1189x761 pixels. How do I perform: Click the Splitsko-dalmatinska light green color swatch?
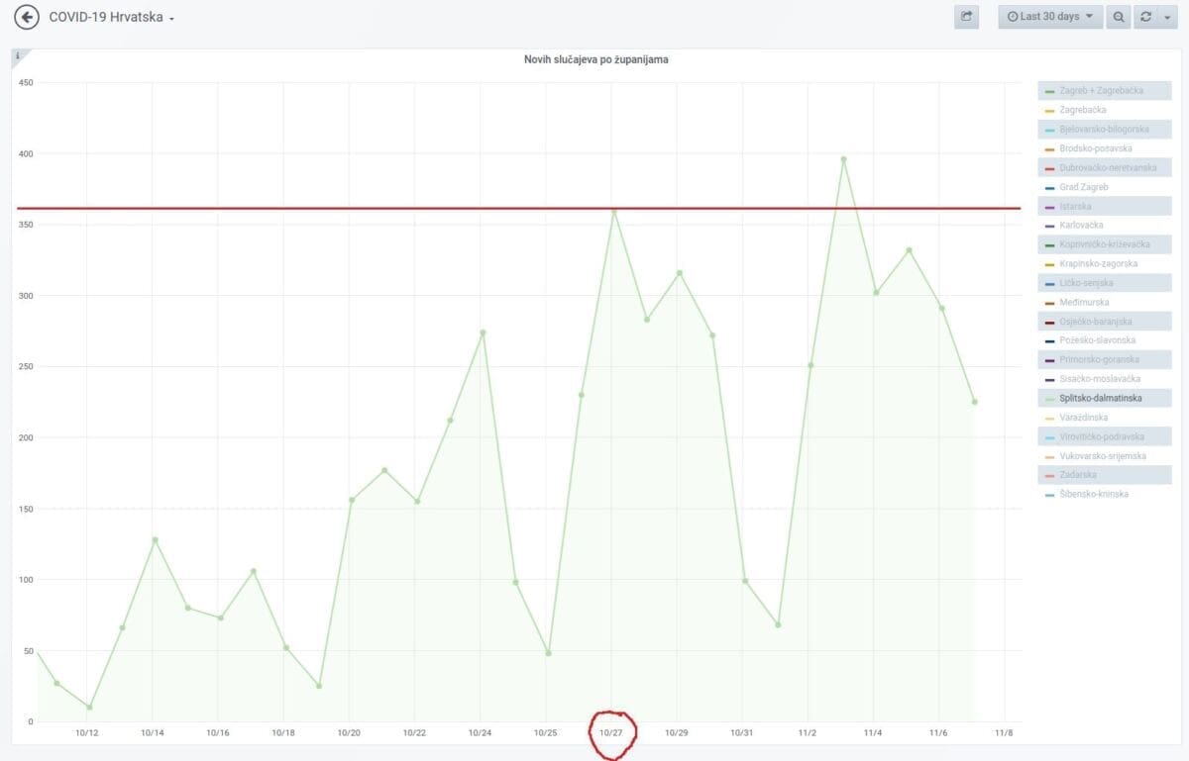pos(1049,399)
